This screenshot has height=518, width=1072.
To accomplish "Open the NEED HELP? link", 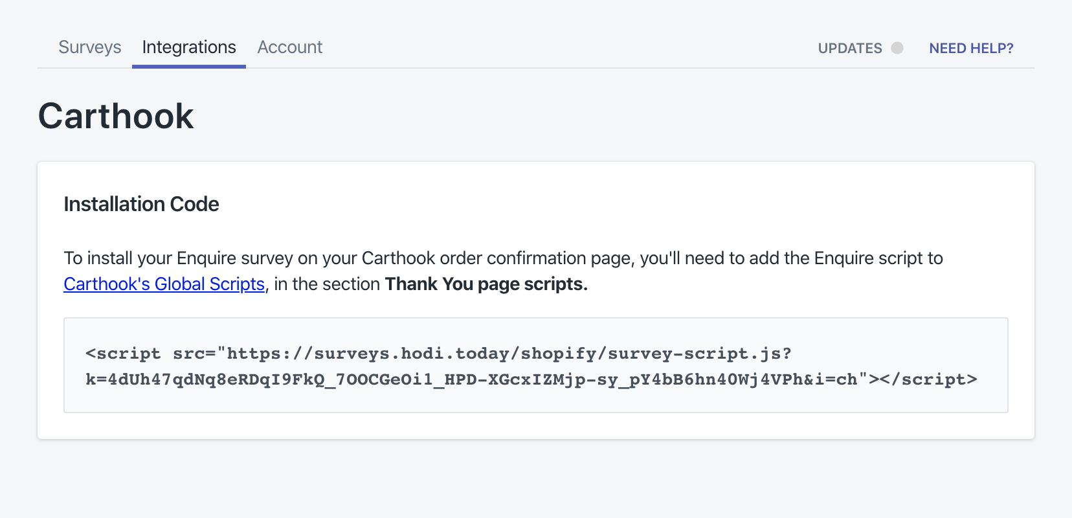I will [971, 49].
